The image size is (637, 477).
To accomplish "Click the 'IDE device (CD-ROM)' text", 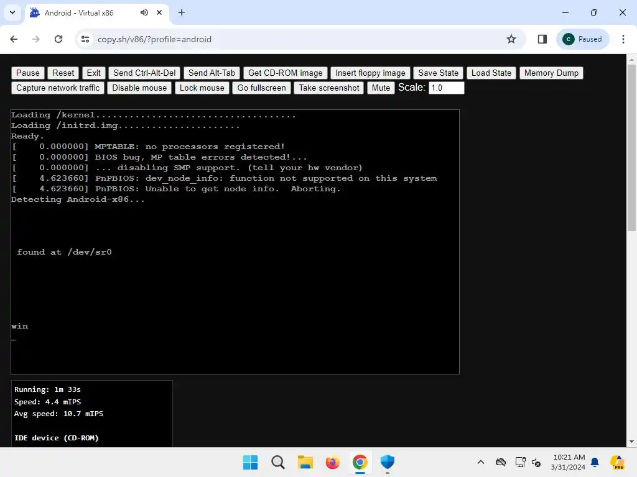I will coord(57,438).
